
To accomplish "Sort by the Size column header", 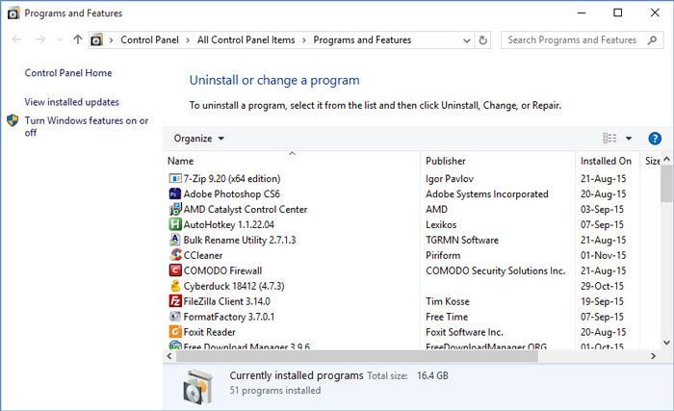I will pyautogui.click(x=651, y=161).
